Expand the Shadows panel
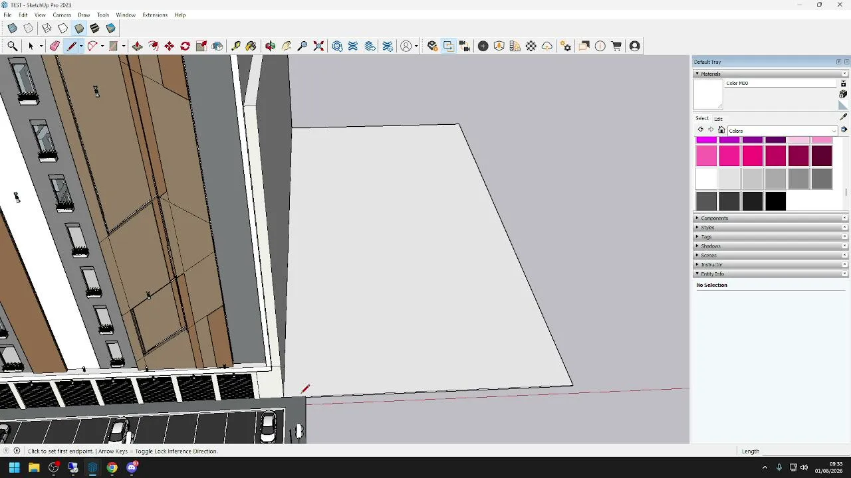851x478 pixels. [771, 246]
